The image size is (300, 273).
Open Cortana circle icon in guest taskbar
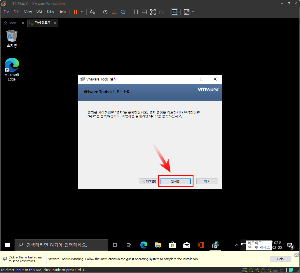[115, 245]
